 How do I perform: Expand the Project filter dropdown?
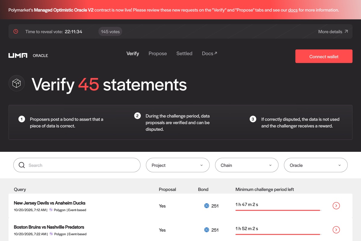(177, 165)
